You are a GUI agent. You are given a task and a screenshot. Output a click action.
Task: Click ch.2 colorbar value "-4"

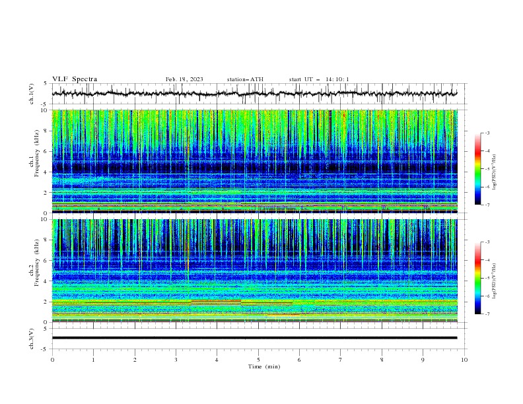pyautogui.click(x=487, y=260)
